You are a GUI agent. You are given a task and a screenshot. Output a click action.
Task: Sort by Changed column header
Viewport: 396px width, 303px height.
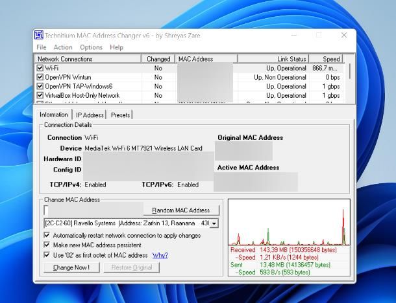click(158, 59)
